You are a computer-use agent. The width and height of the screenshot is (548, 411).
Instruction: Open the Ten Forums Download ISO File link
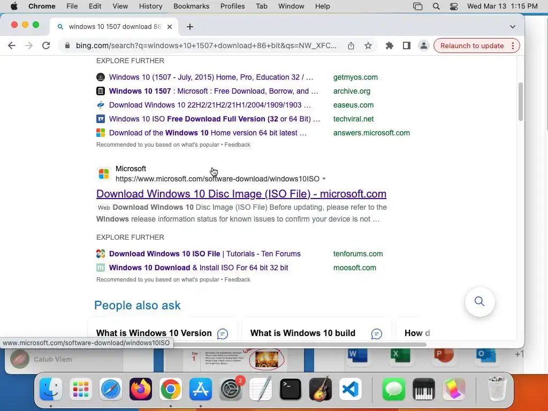point(205,254)
